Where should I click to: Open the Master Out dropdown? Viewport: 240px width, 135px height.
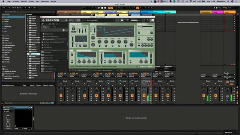coord(229,78)
